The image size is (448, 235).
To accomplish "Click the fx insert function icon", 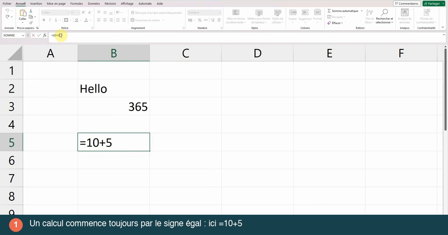I will coord(44,35).
